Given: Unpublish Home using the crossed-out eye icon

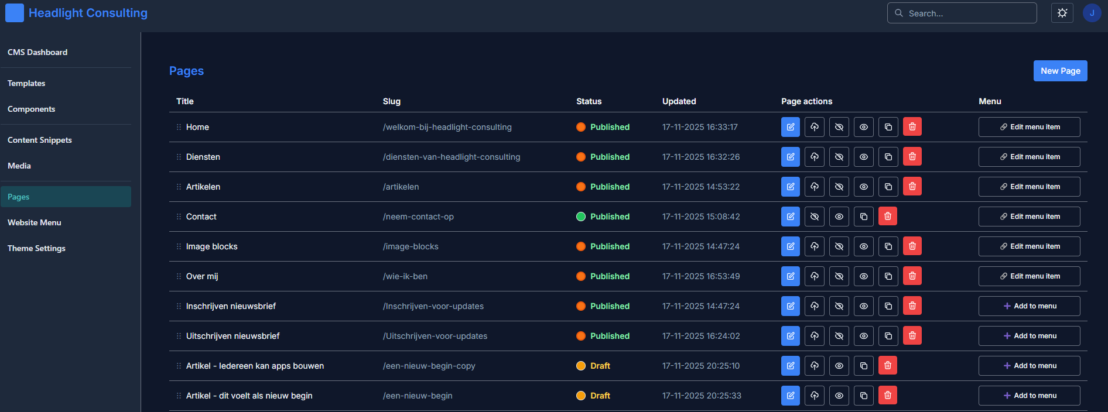Looking at the screenshot, I should point(839,127).
